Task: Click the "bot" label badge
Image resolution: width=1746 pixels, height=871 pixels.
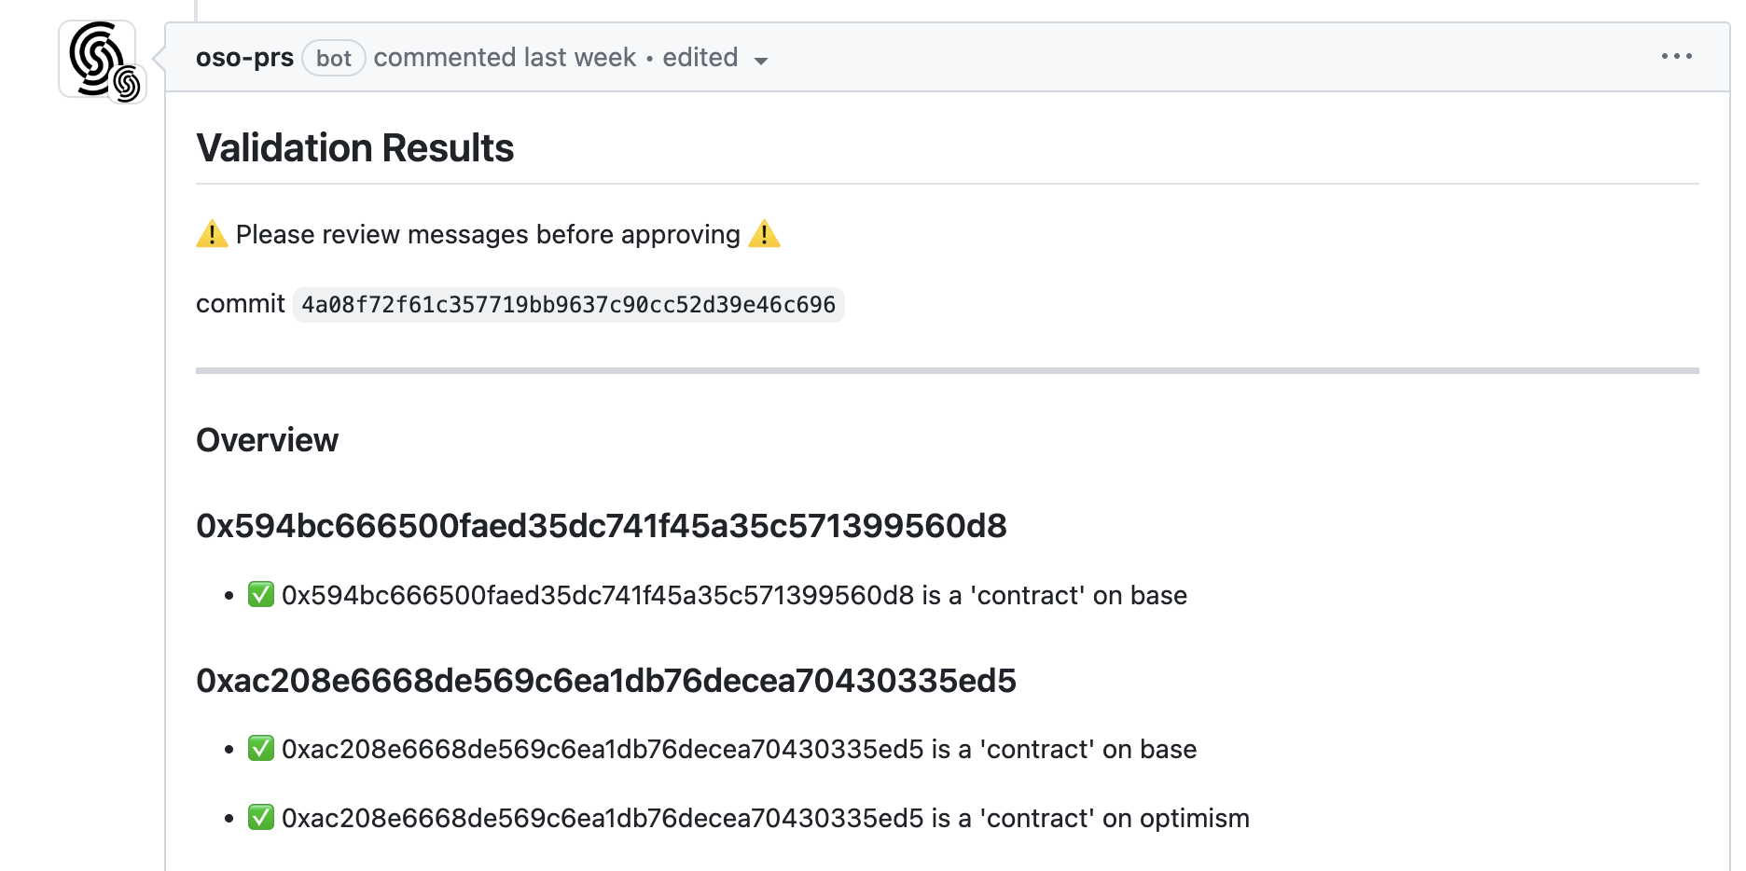Action: 333,59
